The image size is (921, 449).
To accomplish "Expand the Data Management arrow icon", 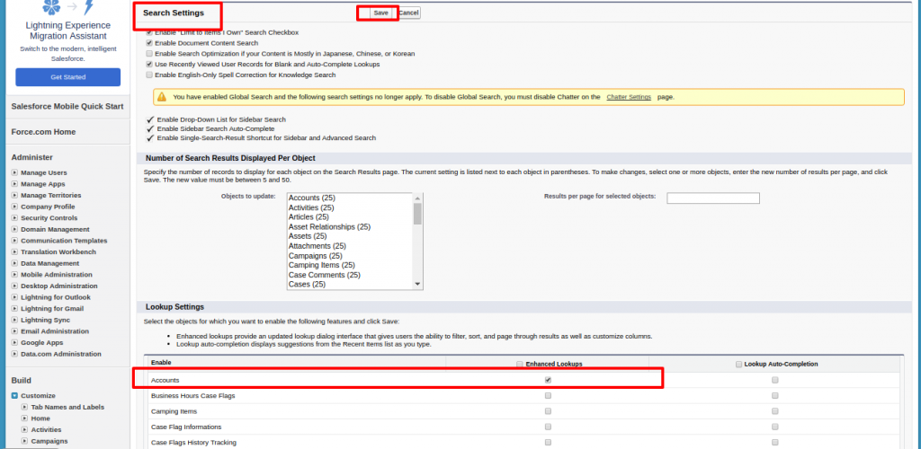I will coord(14,263).
